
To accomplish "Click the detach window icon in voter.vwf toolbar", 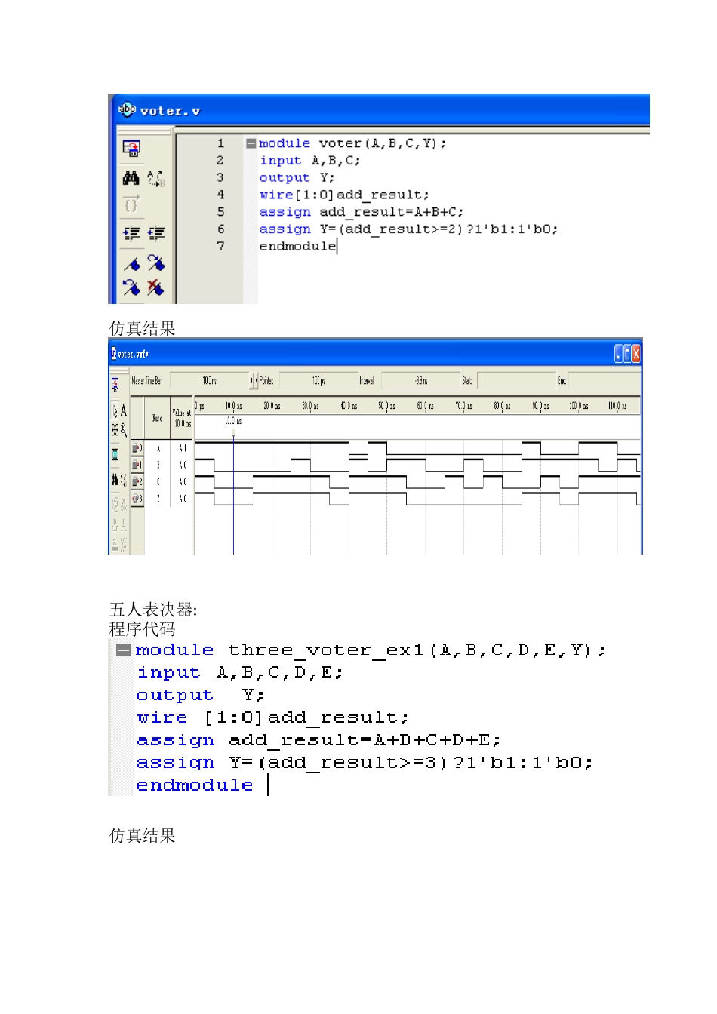I will pos(115,385).
